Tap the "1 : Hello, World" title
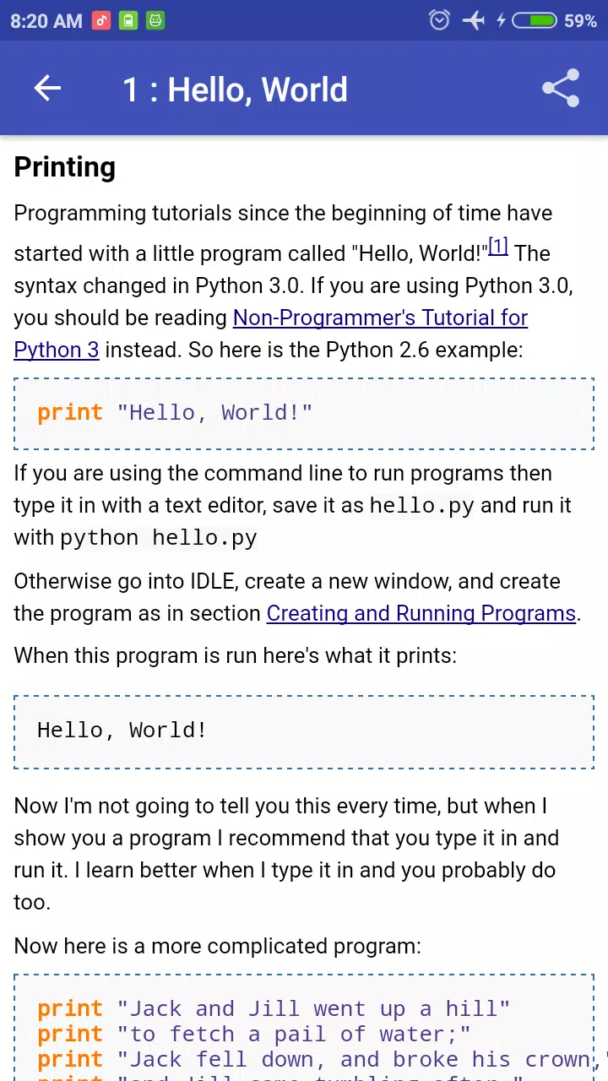 [235, 90]
